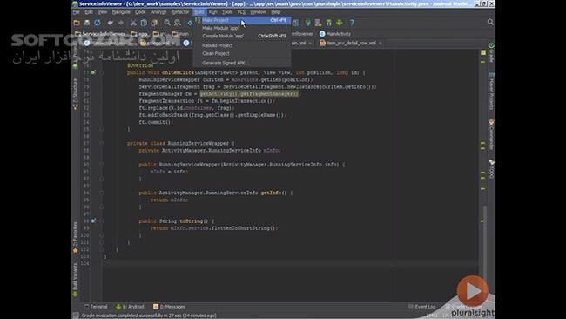Click the Synchronize toolbar icon

98,23
